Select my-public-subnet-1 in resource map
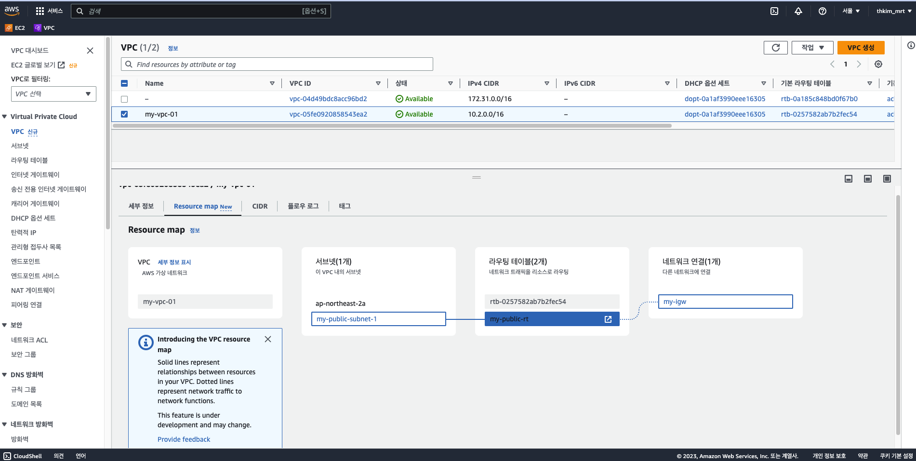 (378, 319)
